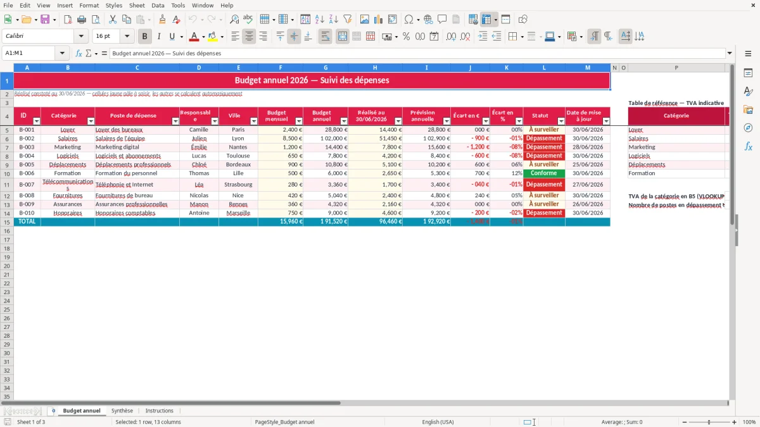Viewport: 760px width, 427px height.
Task: Open the Data menu
Action: [158, 5]
